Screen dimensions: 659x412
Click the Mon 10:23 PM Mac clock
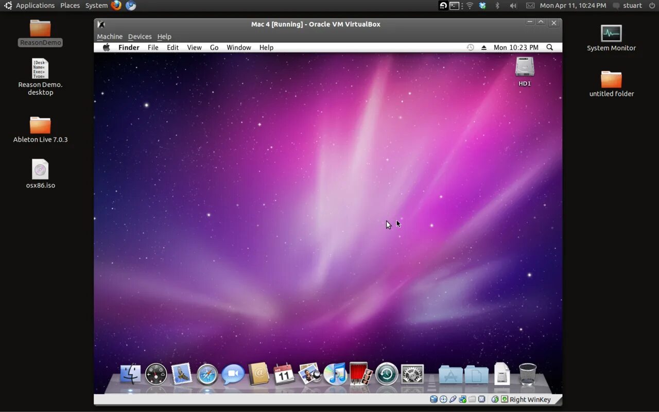pyautogui.click(x=516, y=47)
